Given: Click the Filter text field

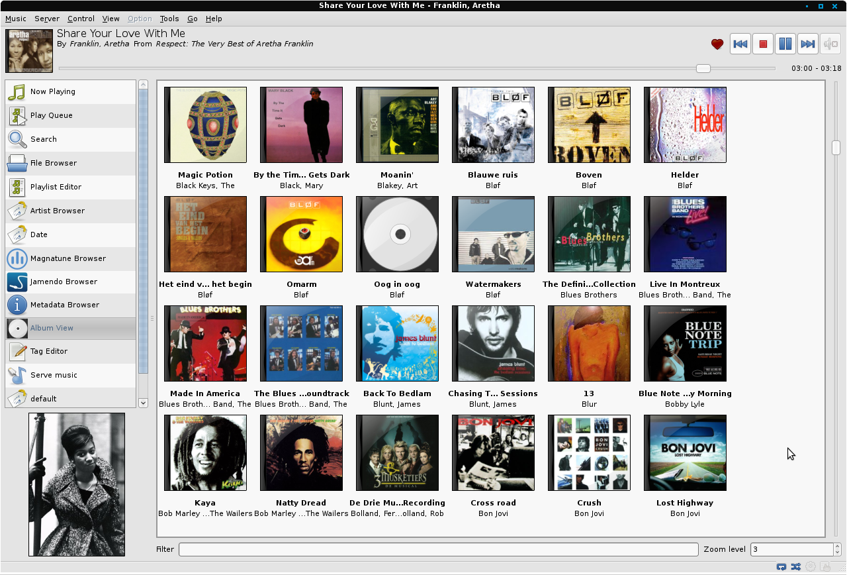Looking at the screenshot, I should (438, 549).
